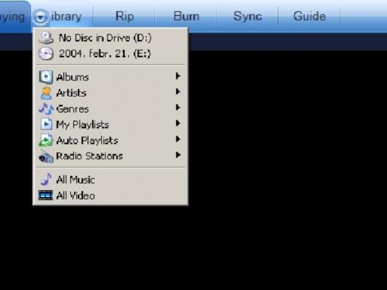Screen dimensions: 387x290
Task: Open the Genres menu item
Action: (110, 109)
